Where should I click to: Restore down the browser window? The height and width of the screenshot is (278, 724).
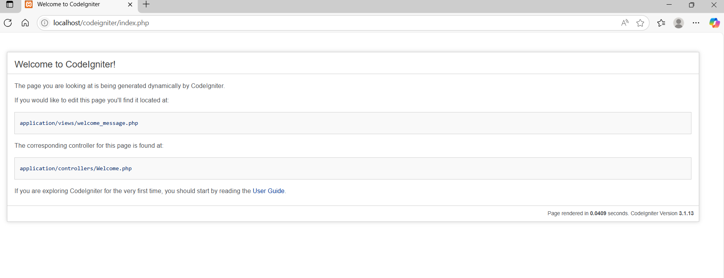click(x=691, y=5)
